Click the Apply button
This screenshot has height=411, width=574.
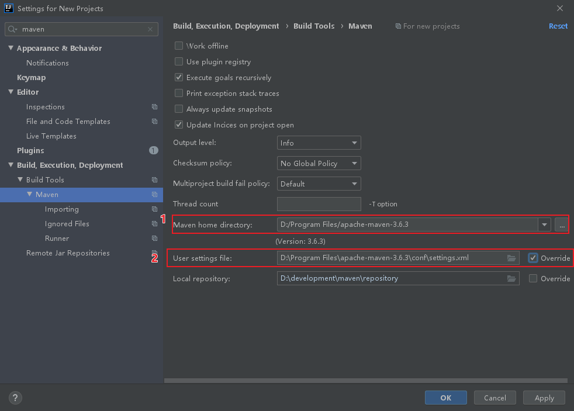[544, 398]
